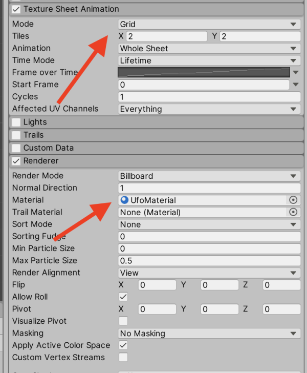This screenshot has height=373, width=307.
Task: Disable the Texture Sheet Animation module
Action: [x=16, y=9]
